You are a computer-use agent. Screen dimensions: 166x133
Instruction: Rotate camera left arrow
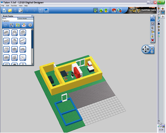coord(143,49)
